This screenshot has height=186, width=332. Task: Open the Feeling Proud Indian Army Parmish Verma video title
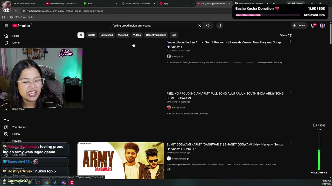pos(224,45)
